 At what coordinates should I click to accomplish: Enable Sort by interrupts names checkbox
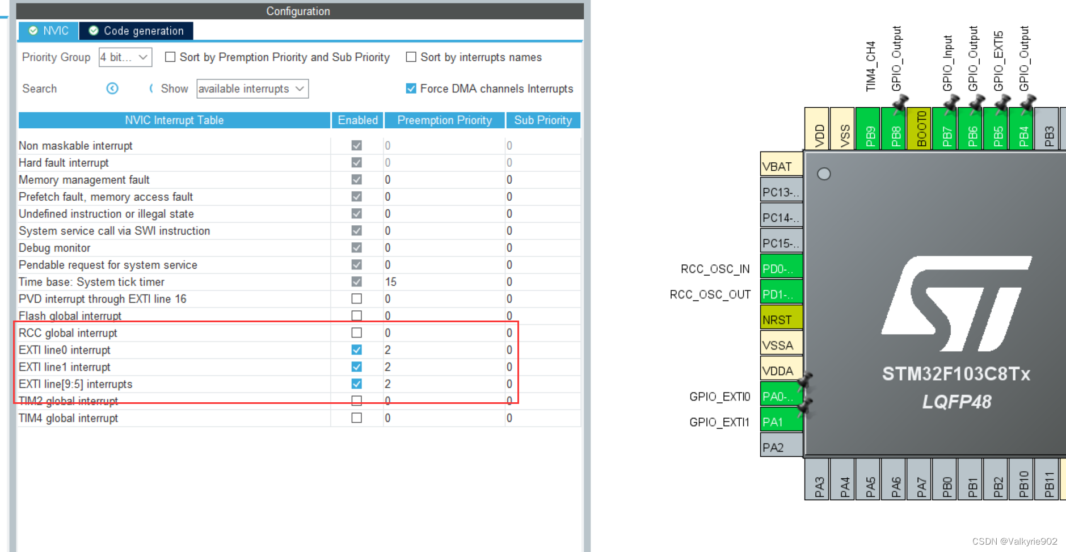(411, 57)
